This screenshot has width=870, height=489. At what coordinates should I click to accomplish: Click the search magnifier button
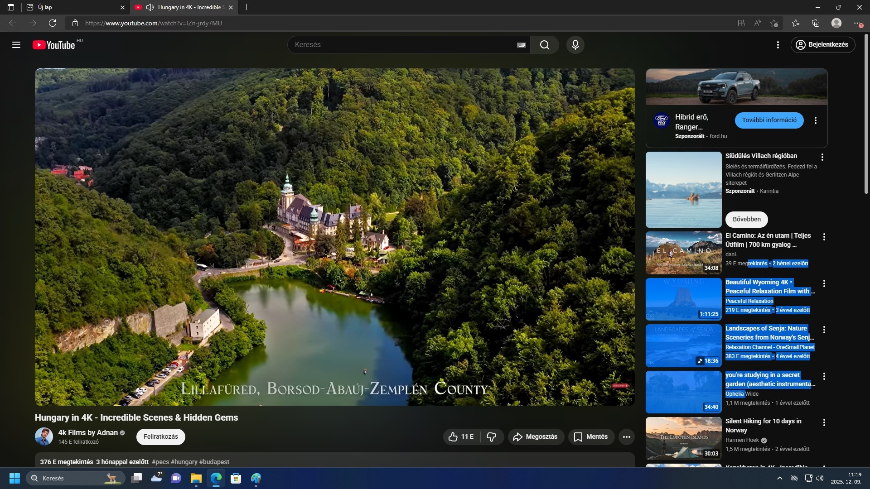click(544, 45)
